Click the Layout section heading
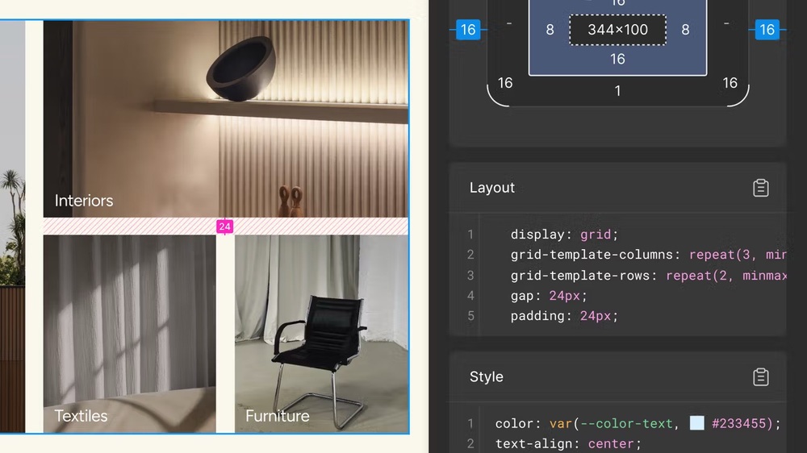This screenshot has height=453, width=807. coord(491,188)
